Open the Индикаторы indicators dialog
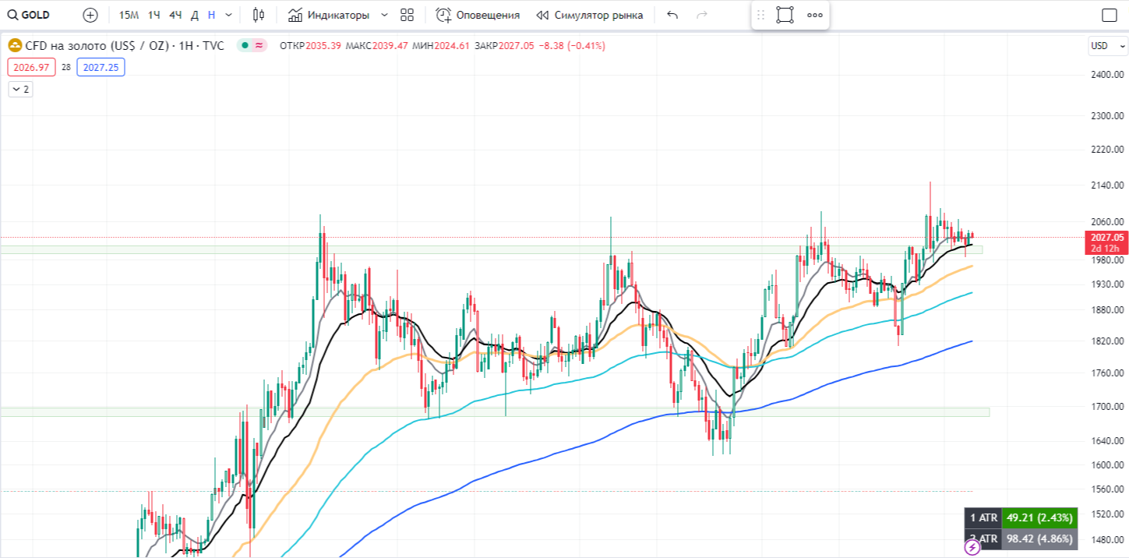Image resolution: width=1129 pixels, height=558 pixels. [x=328, y=15]
